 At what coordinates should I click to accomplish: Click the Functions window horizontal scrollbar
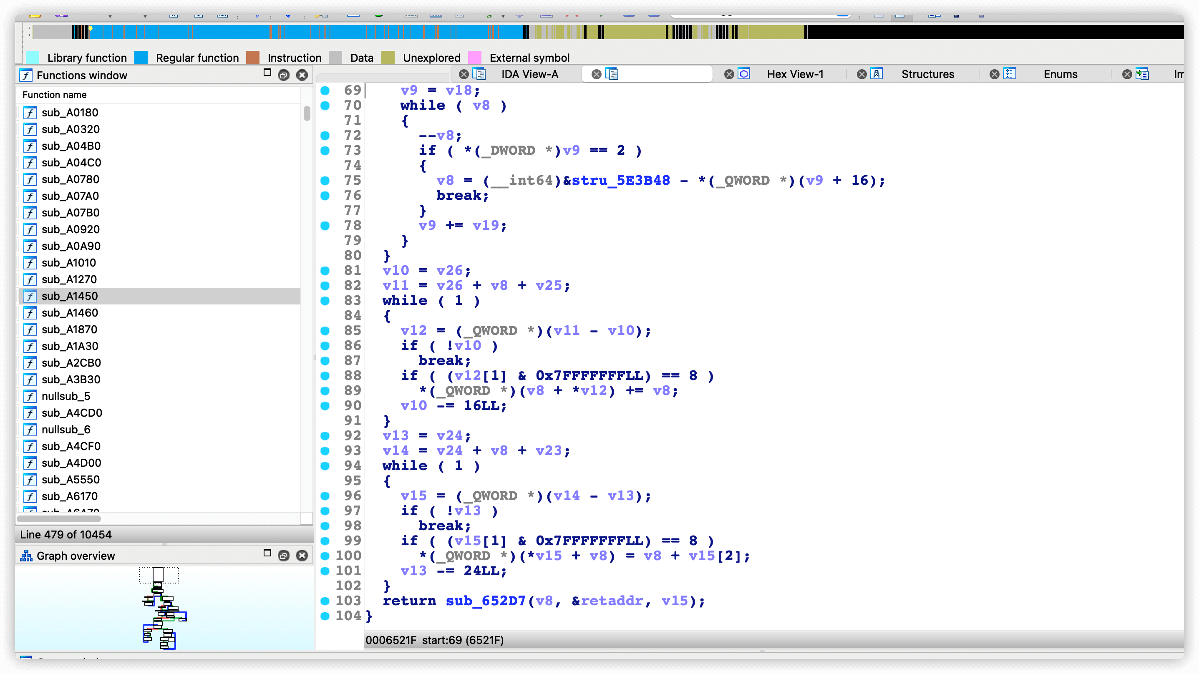(59, 518)
